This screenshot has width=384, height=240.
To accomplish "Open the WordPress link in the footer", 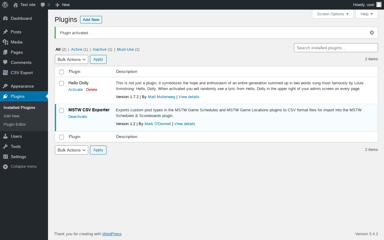I will coord(112,234).
